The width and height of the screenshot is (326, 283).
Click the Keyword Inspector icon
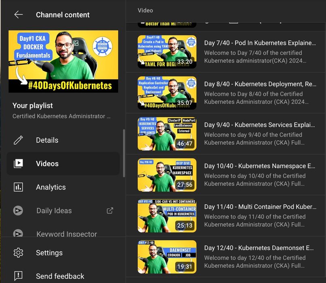18,234
